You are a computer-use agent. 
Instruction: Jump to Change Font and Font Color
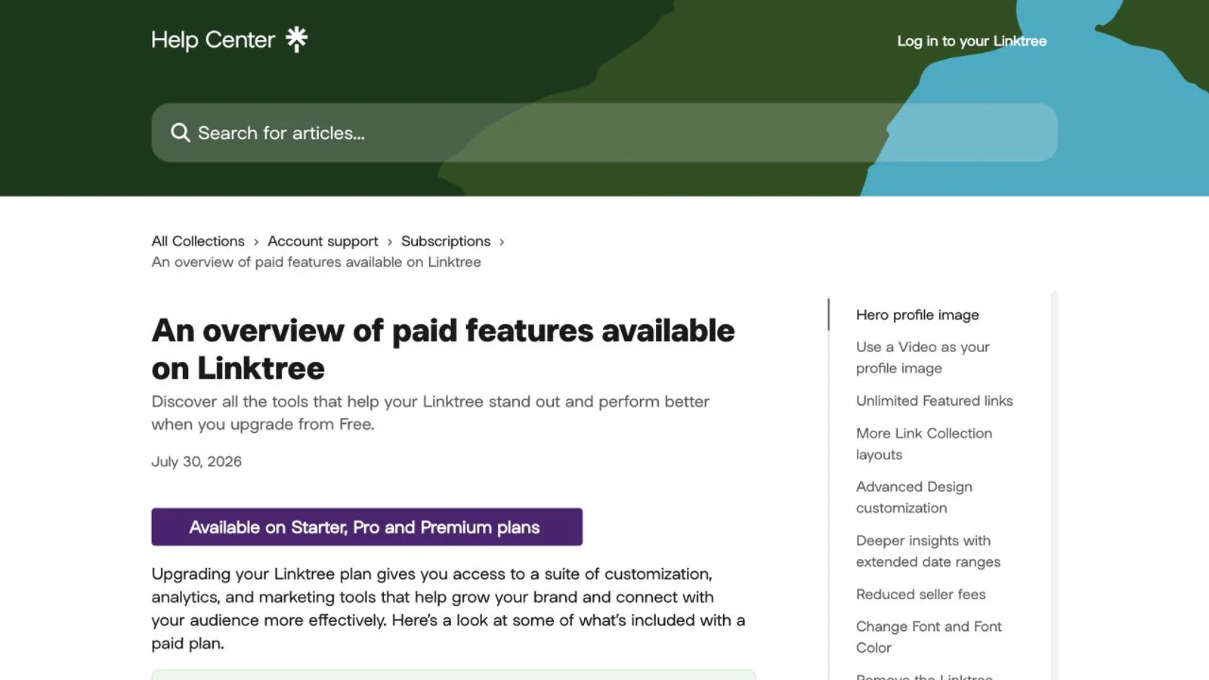tap(929, 637)
